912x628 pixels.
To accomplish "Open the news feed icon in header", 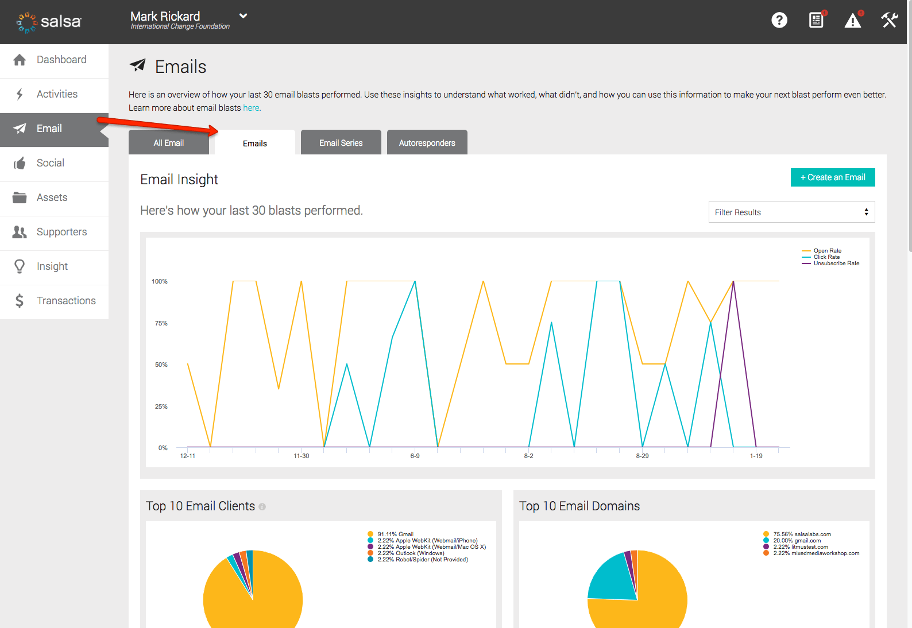I will [816, 20].
